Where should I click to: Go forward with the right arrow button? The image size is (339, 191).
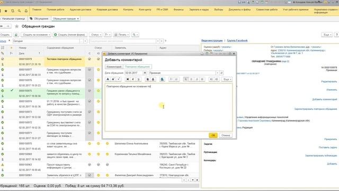8,26
